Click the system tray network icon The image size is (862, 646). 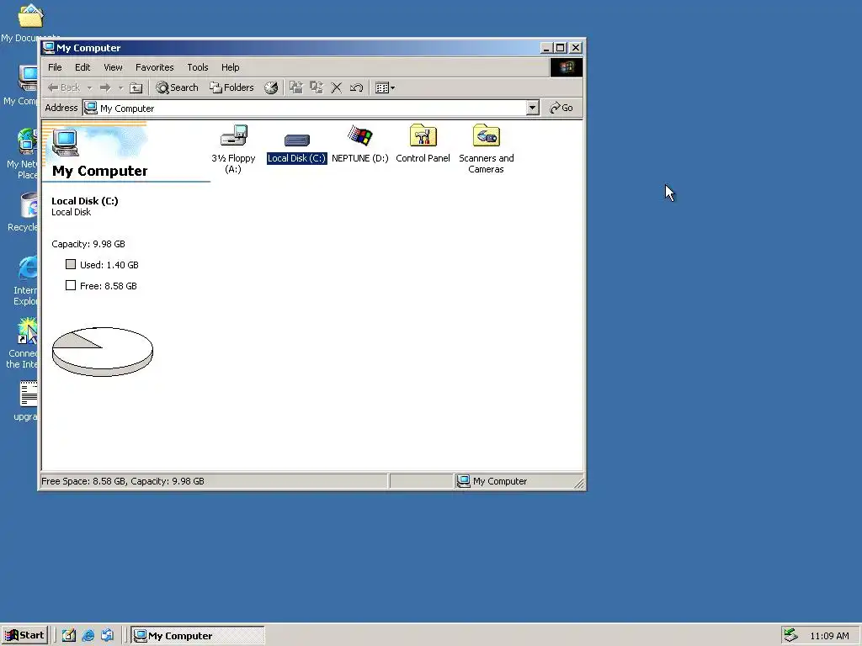(790, 636)
